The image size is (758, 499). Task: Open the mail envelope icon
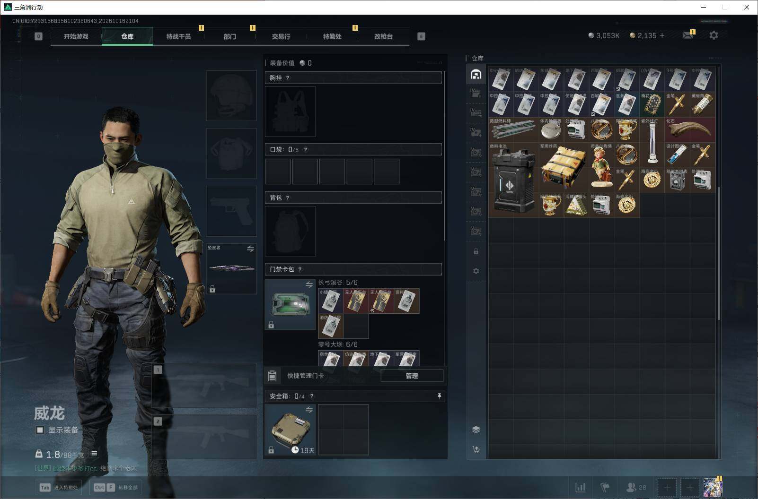[x=688, y=35]
